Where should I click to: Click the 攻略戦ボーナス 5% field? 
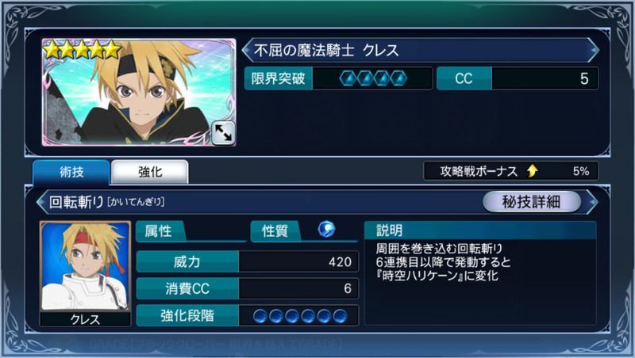(x=510, y=171)
